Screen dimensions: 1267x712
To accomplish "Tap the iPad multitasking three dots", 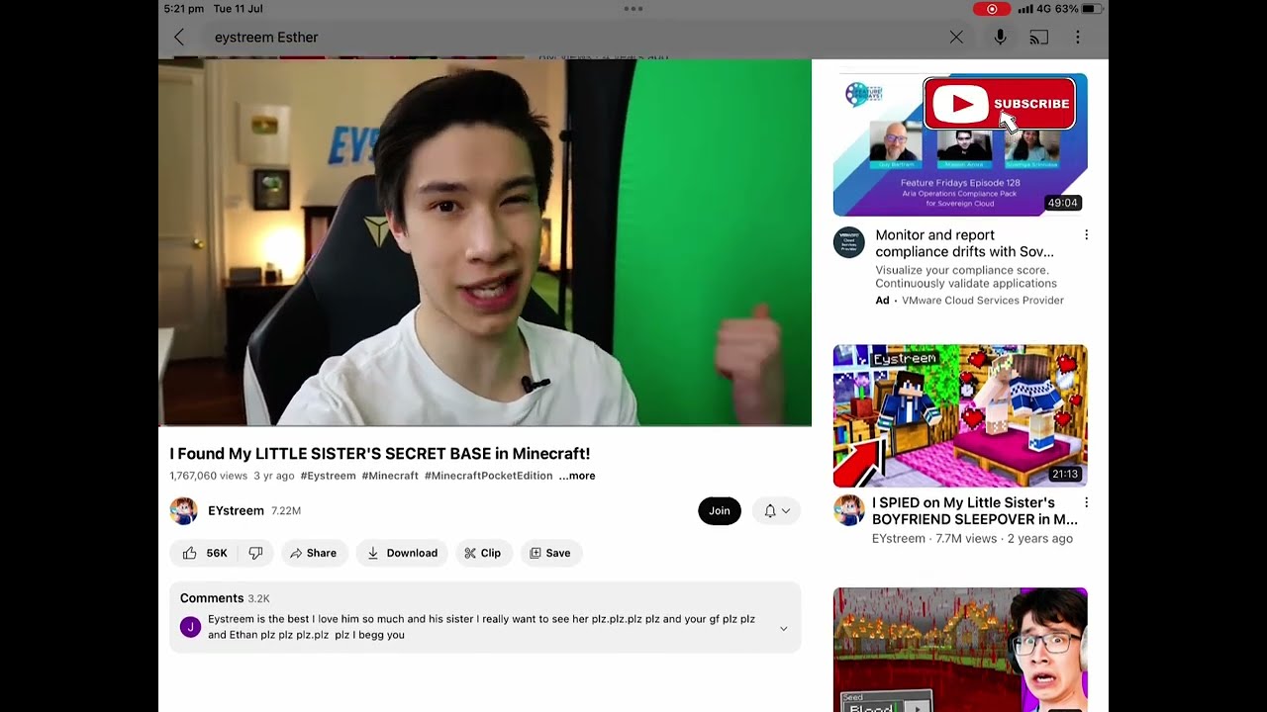I will (633, 9).
